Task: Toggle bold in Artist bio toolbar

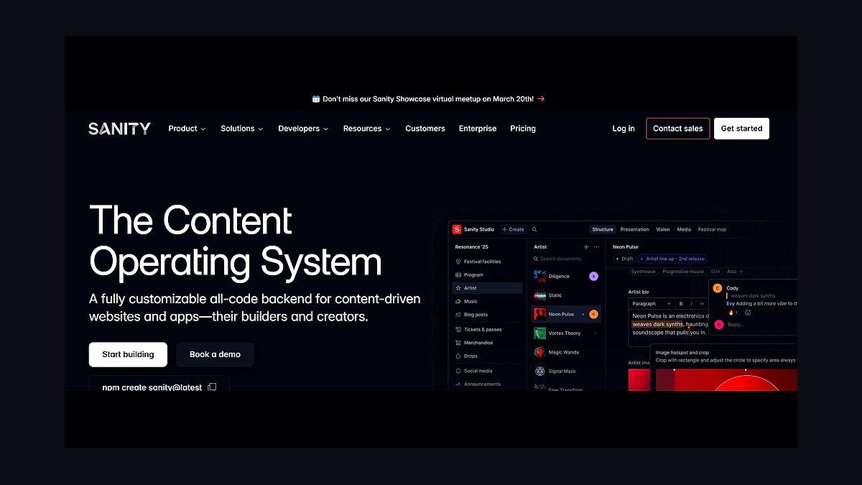Action: [x=681, y=304]
